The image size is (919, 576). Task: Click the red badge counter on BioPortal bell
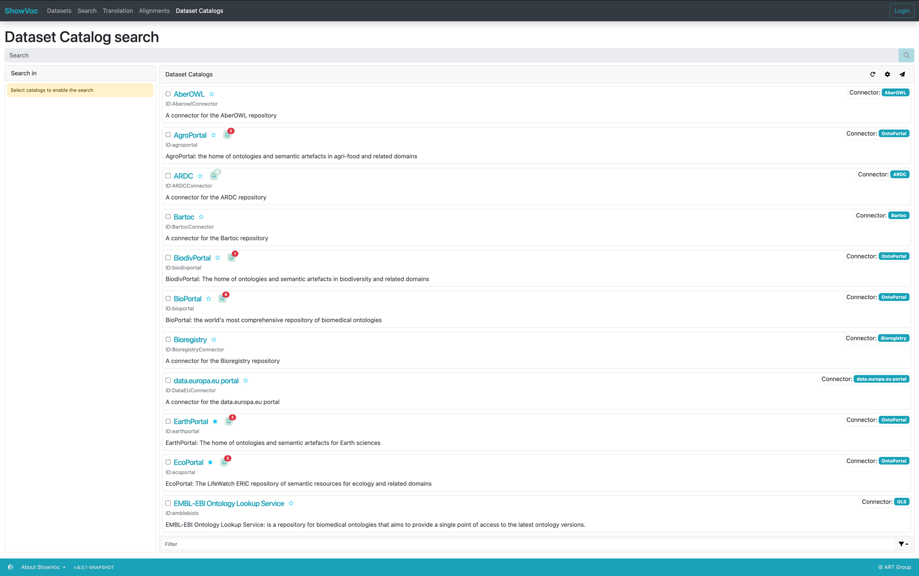point(226,295)
